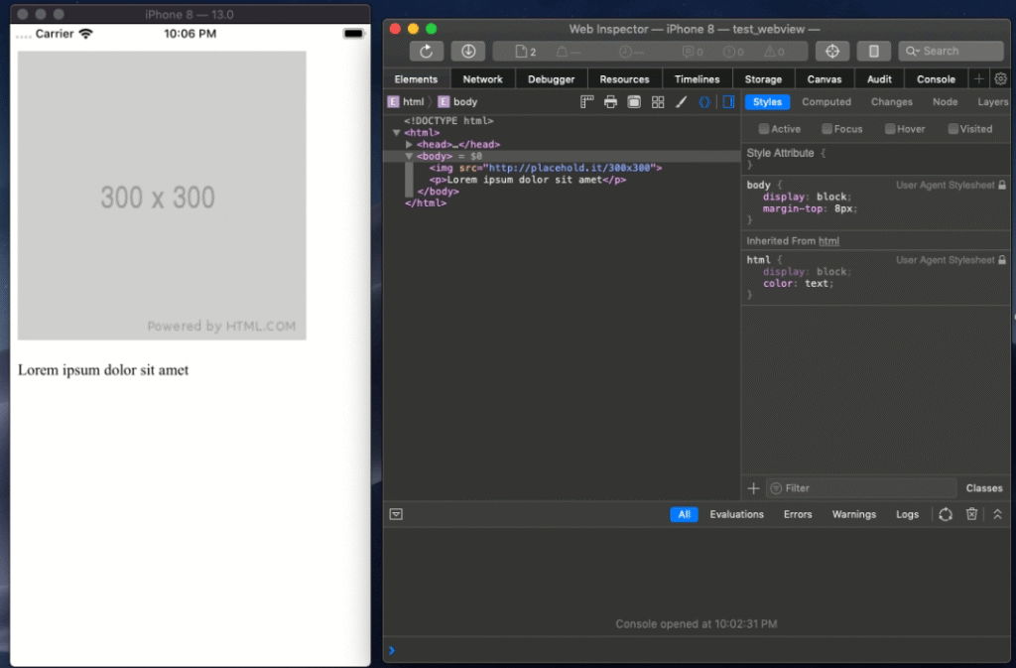This screenshot has height=668, width=1016.
Task: Enable the Focus pseudo-class checkbox
Action: pyautogui.click(x=826, y=129)
